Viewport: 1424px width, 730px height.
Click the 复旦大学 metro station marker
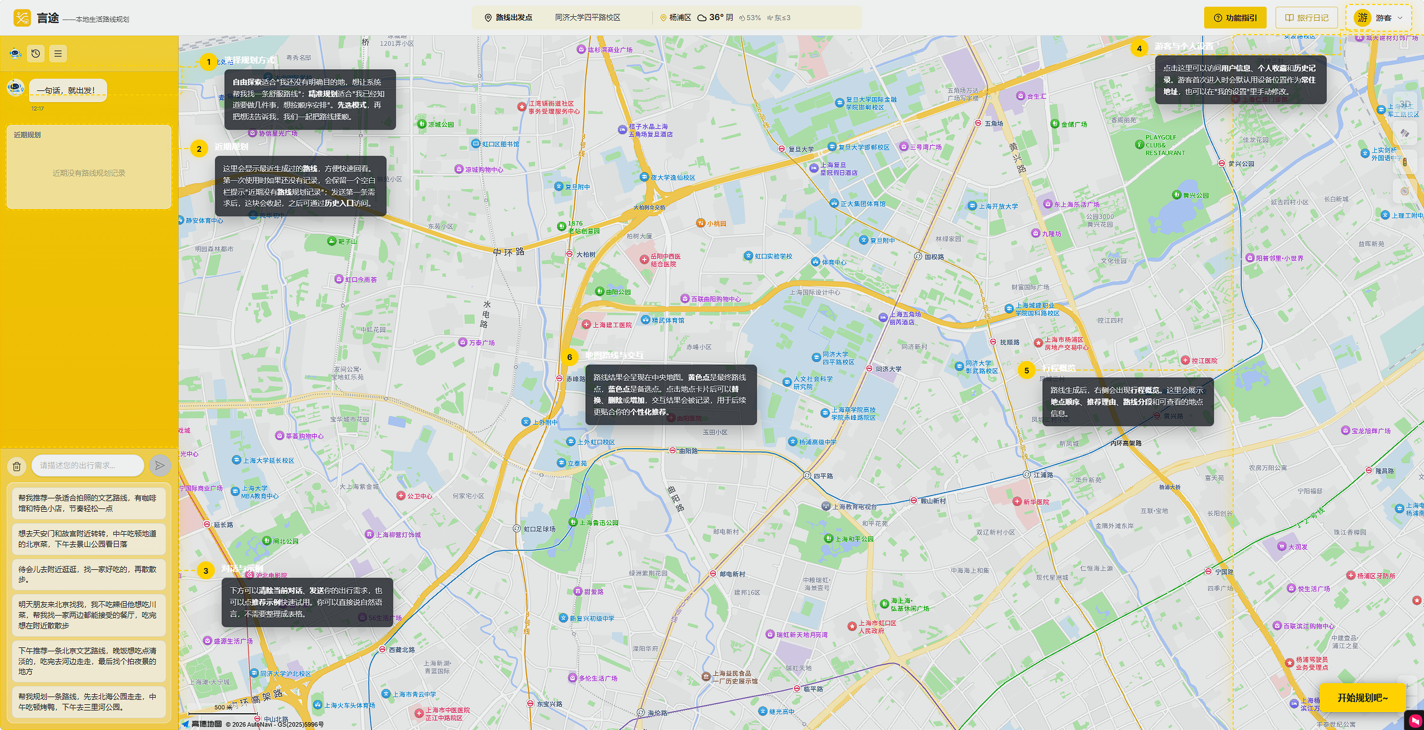click(x=782, y=149)
